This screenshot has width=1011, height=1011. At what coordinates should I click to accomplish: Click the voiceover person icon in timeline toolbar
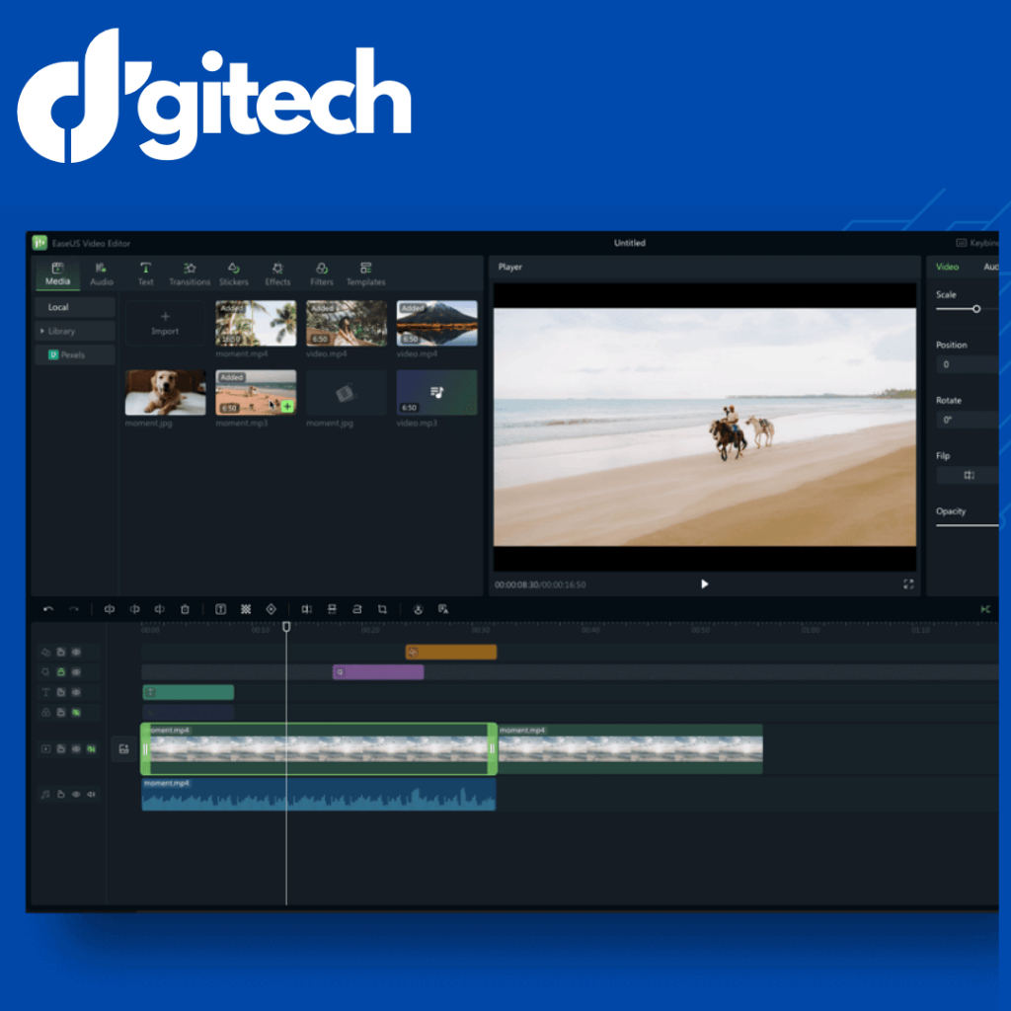(418, 609)
